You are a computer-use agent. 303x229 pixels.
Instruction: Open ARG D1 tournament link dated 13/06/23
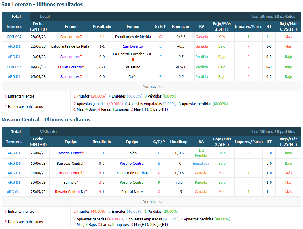14,57
